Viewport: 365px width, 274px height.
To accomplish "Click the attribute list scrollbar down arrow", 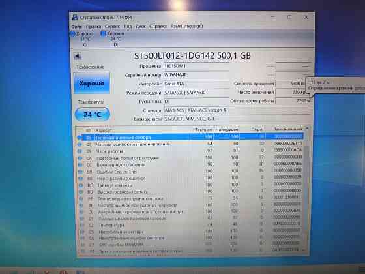I will pos(304,249).
